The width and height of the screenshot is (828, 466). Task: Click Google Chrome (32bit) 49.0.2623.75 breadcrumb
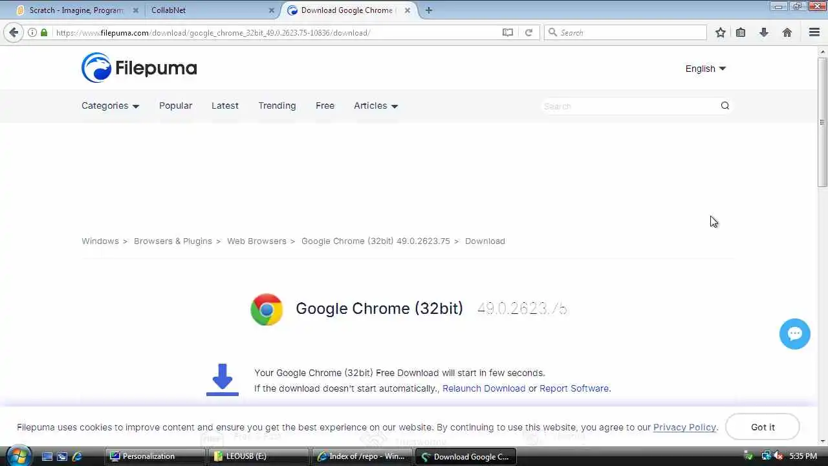click(x=376, y=241)
